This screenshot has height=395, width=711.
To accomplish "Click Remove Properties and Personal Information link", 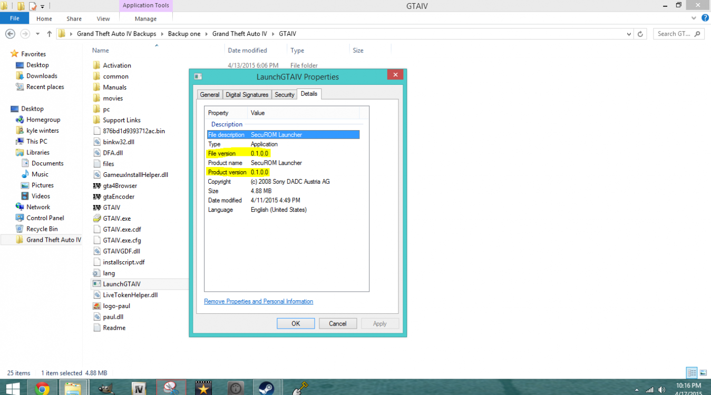I will point(258,301).
